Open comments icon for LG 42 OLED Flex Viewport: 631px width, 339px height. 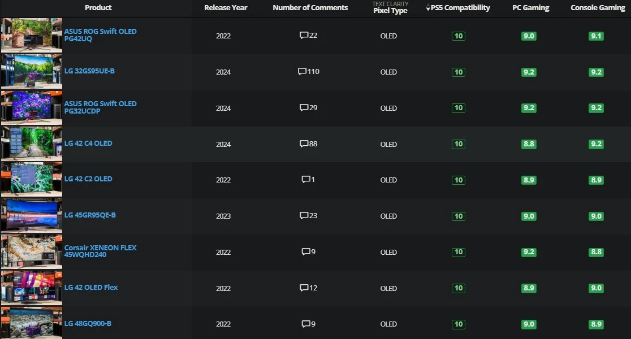tap(304, 288)
